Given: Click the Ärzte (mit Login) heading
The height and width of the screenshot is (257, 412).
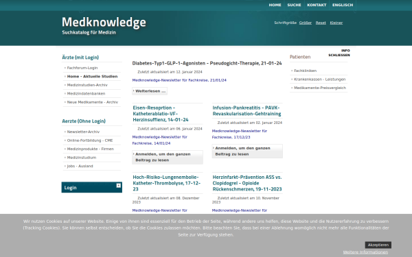Looking at the screenshot, I should tap(80, 57).
